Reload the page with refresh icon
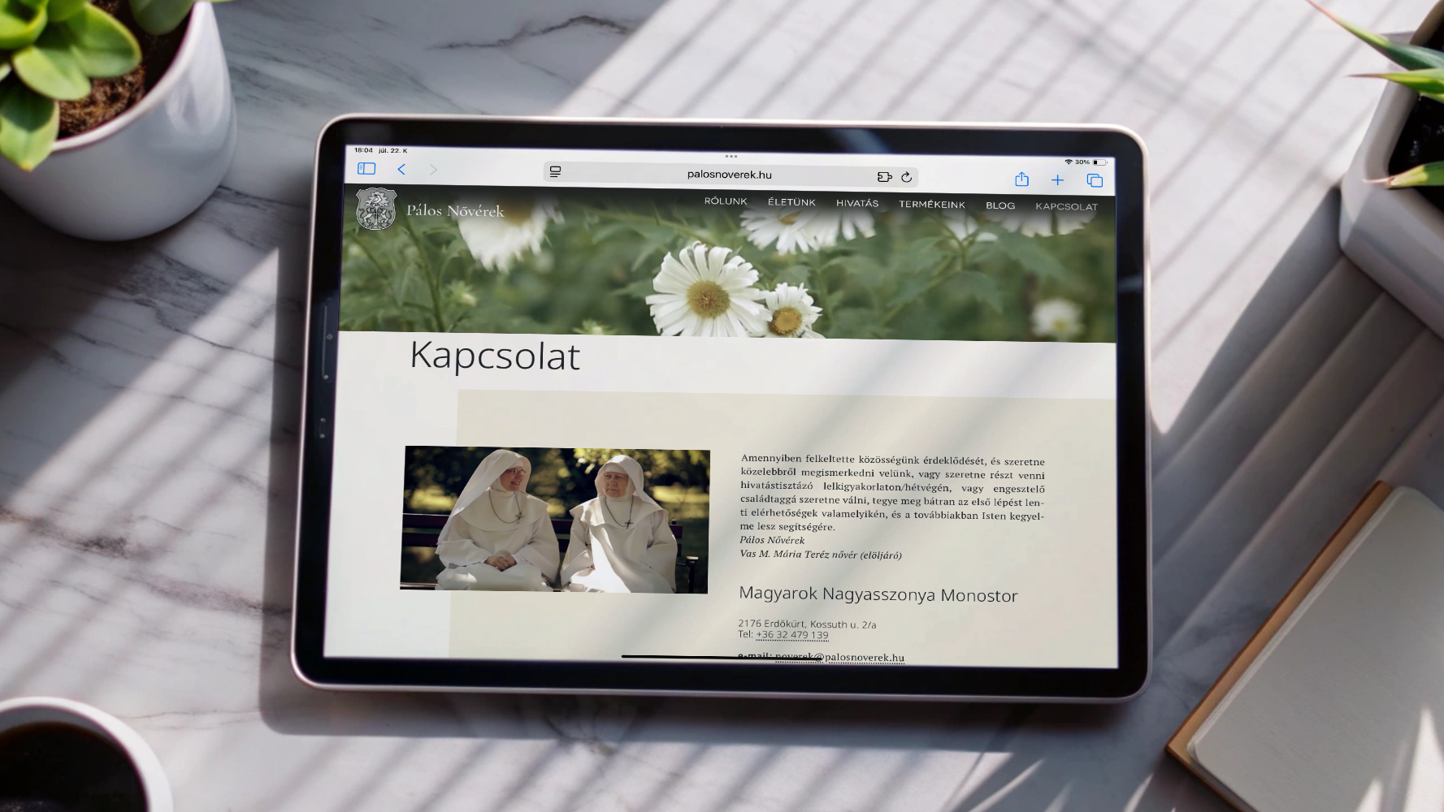This screenshot has height=812, width=1444. click(907, 176)
